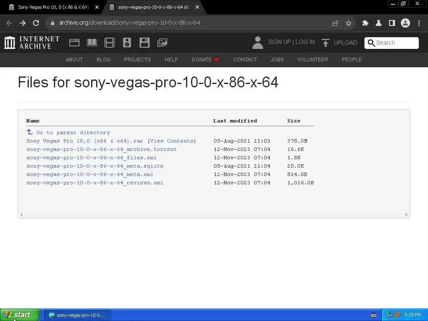The image size is (428, 321).
Task: Open the PEOPLE menu item
Action: pyautogui.click(x=352, y=60)
